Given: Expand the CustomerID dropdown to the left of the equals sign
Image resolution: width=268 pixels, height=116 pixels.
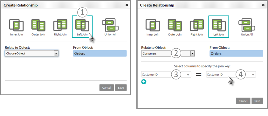Looking at the screenshot, I should [x=166, y=75].
